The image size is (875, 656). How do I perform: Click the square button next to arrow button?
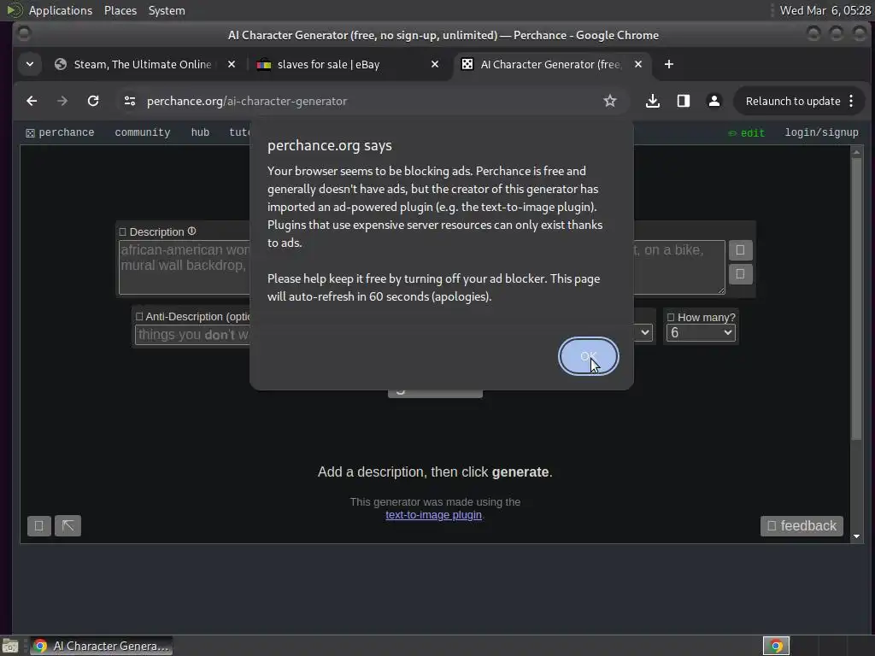pyautogui.click(x=39, y=525)
